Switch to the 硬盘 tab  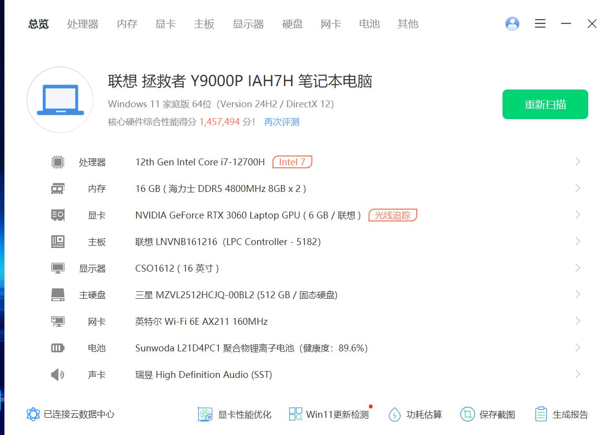click(x=292, y=24)
